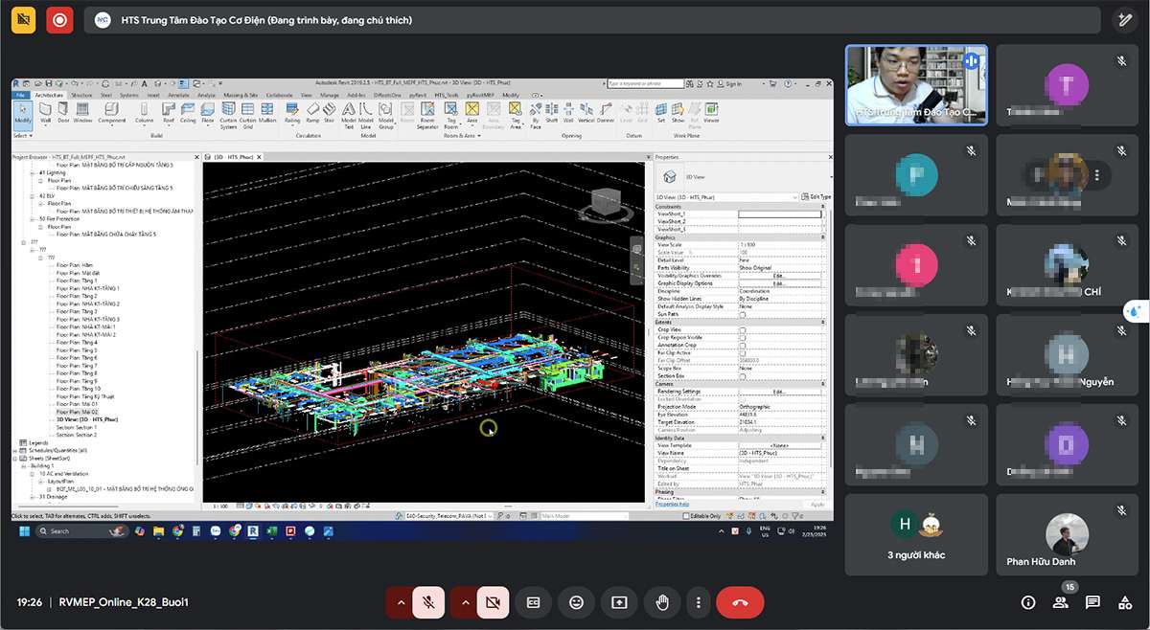Toggle Crop Region Visible checkbox
This screenshot has height=630, width=1150.
(x=743, y=337)
